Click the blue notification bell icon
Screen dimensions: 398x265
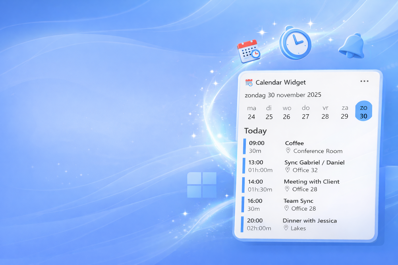click(x=352, y=47)
